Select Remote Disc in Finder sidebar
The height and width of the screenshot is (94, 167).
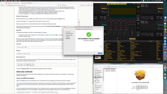click(x=99, y=87)
